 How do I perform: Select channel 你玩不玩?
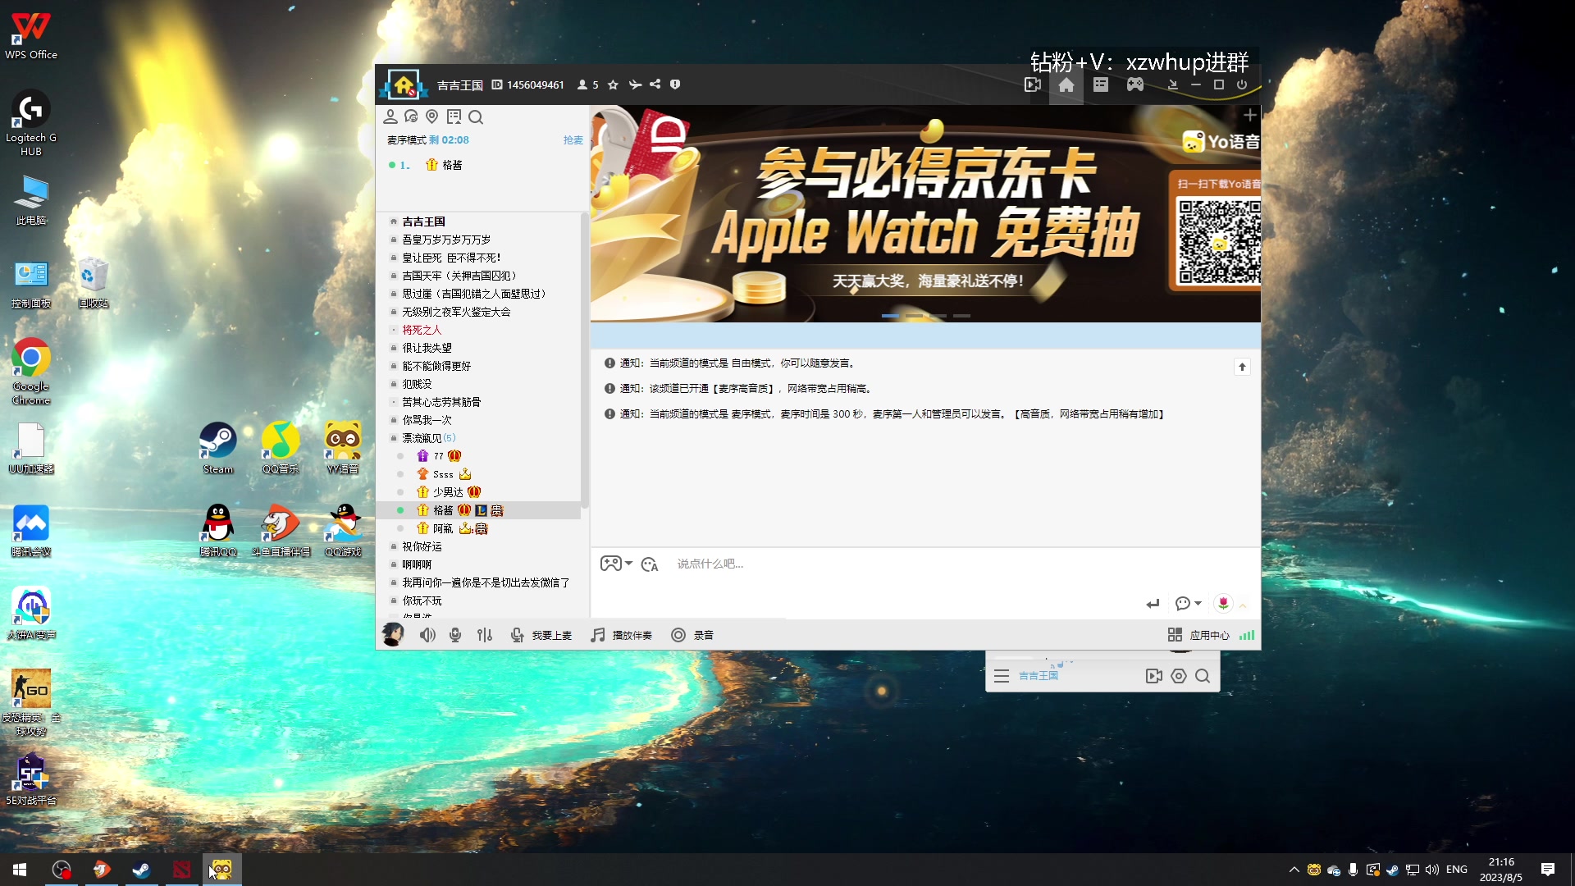point(422,601)
